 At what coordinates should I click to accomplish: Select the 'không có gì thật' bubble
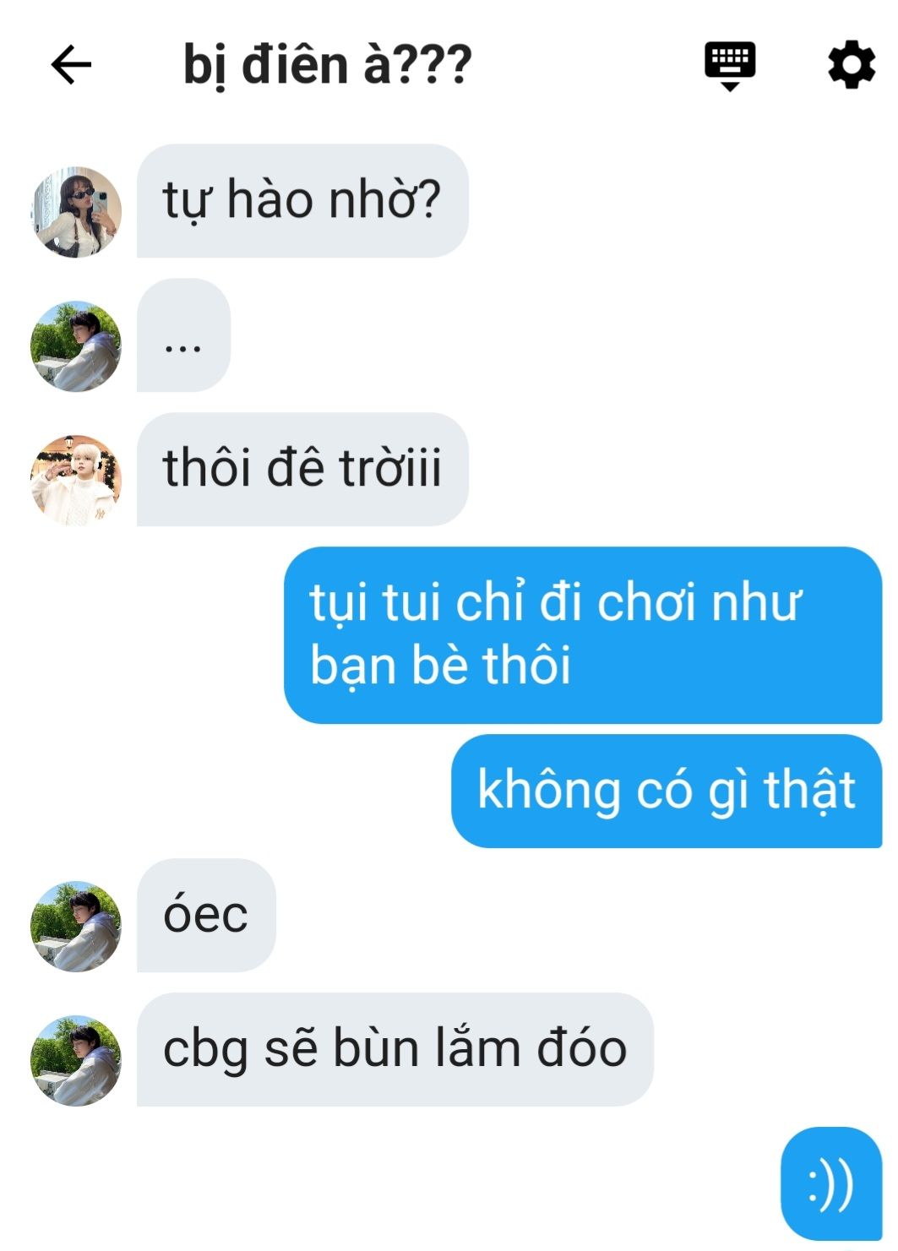point(667,791)
